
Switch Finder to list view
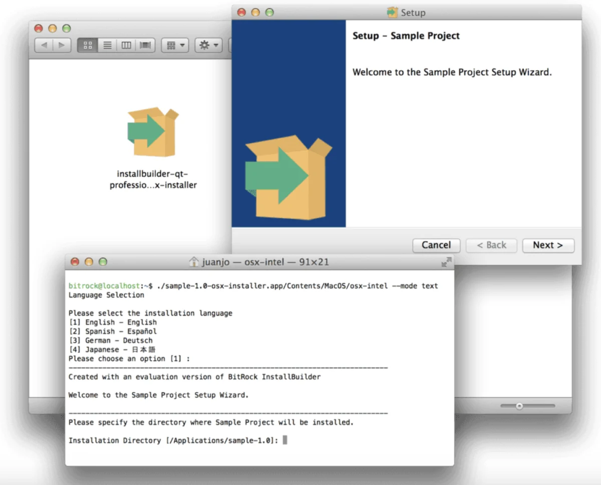(107, 45)
